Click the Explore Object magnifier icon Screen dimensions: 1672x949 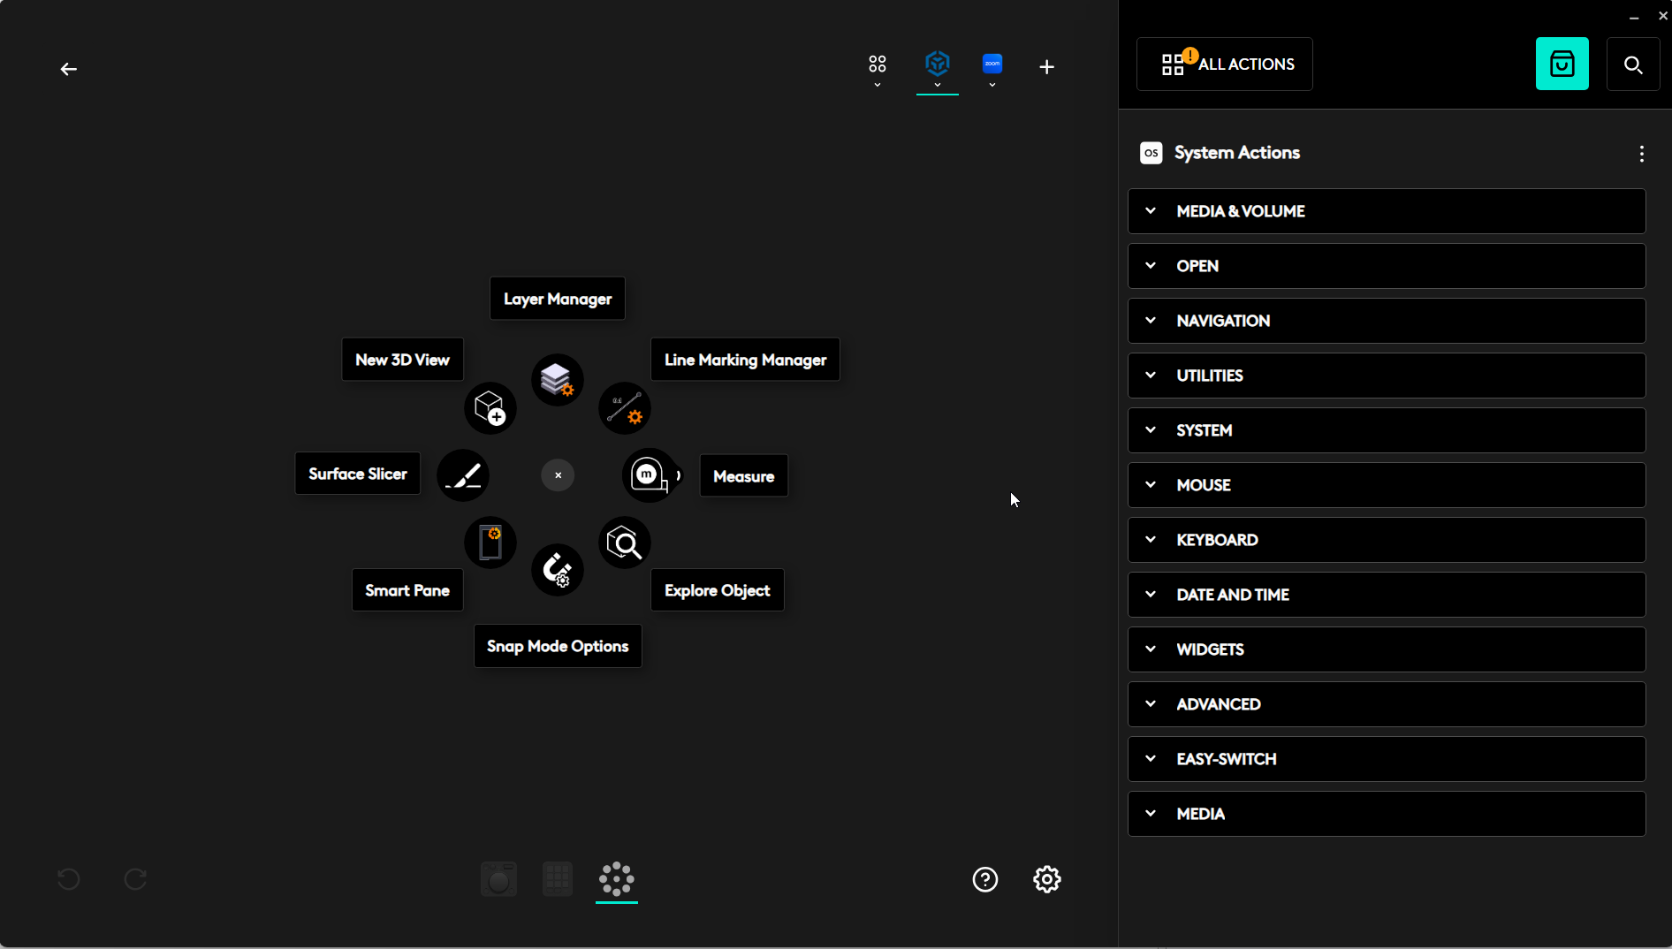click(x=625, y=543)
